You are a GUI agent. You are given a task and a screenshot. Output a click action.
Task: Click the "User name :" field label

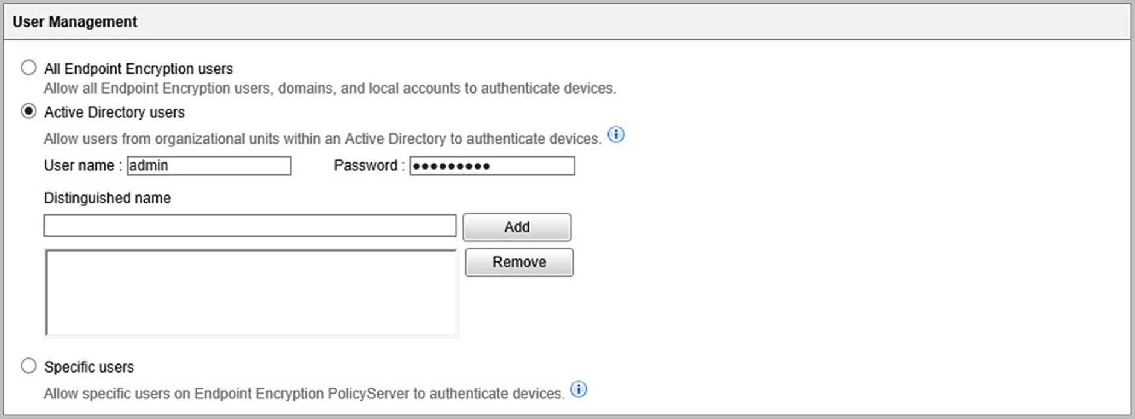[x=83, y=166]
